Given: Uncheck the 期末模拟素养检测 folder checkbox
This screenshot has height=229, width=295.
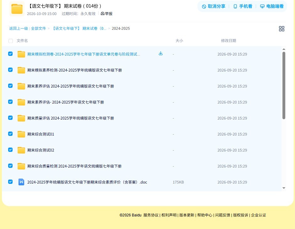Looking at the screenshot, I should 10,70.
